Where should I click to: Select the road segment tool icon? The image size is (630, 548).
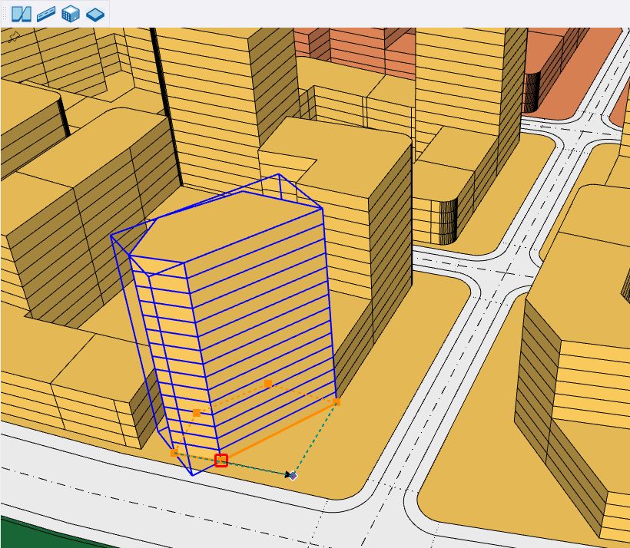46,14
